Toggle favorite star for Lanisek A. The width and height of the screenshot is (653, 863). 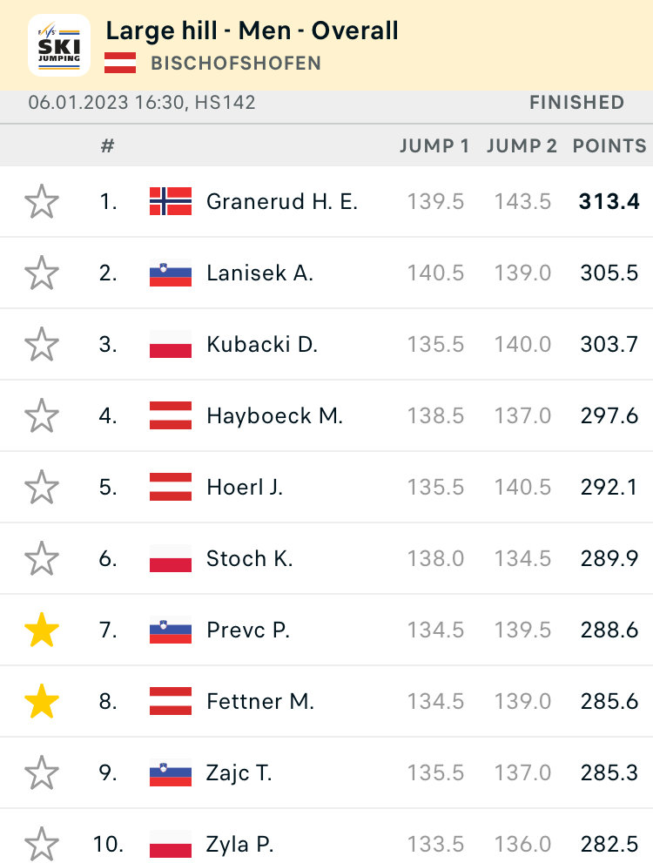point(42,273)
